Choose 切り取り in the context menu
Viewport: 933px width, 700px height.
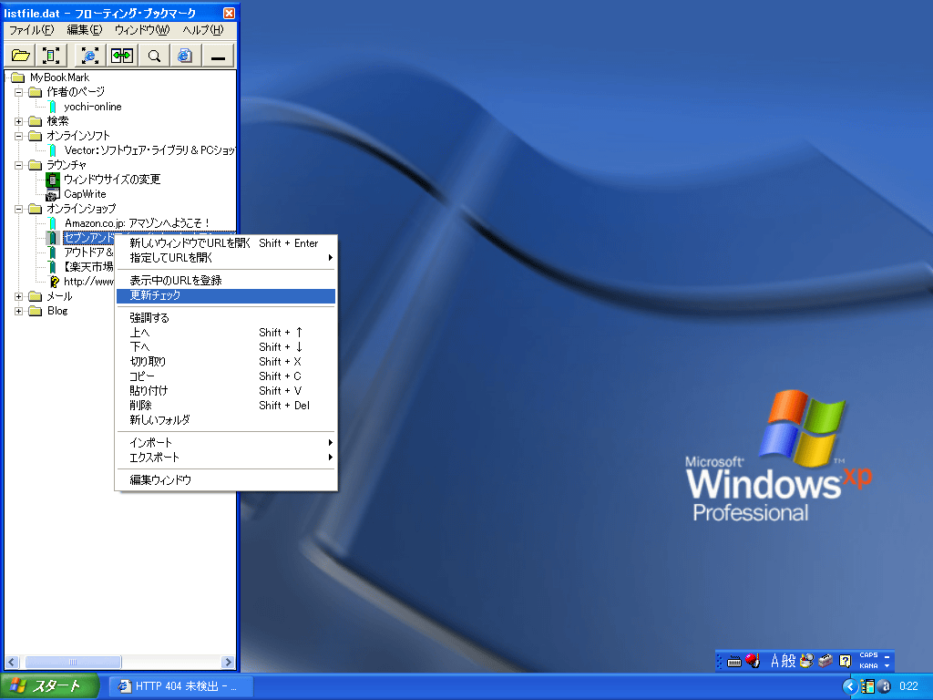[226, 361]
